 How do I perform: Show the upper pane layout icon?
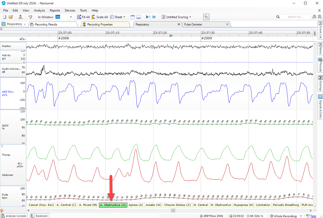(x=132, y=17)
